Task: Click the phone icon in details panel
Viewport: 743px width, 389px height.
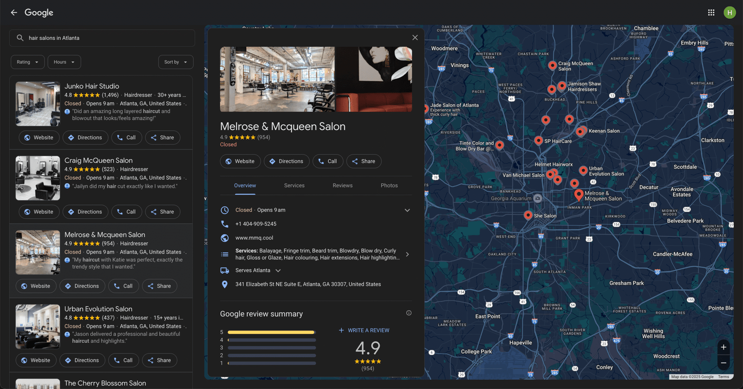Action: 225,224
